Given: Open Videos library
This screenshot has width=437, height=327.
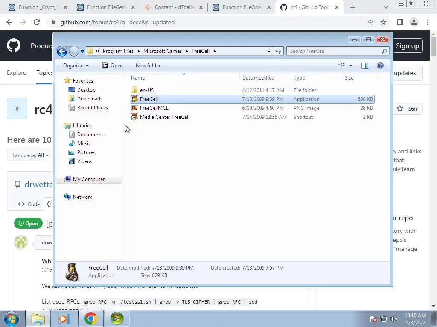Looking at the screenshot, I should tap(84, 161).
